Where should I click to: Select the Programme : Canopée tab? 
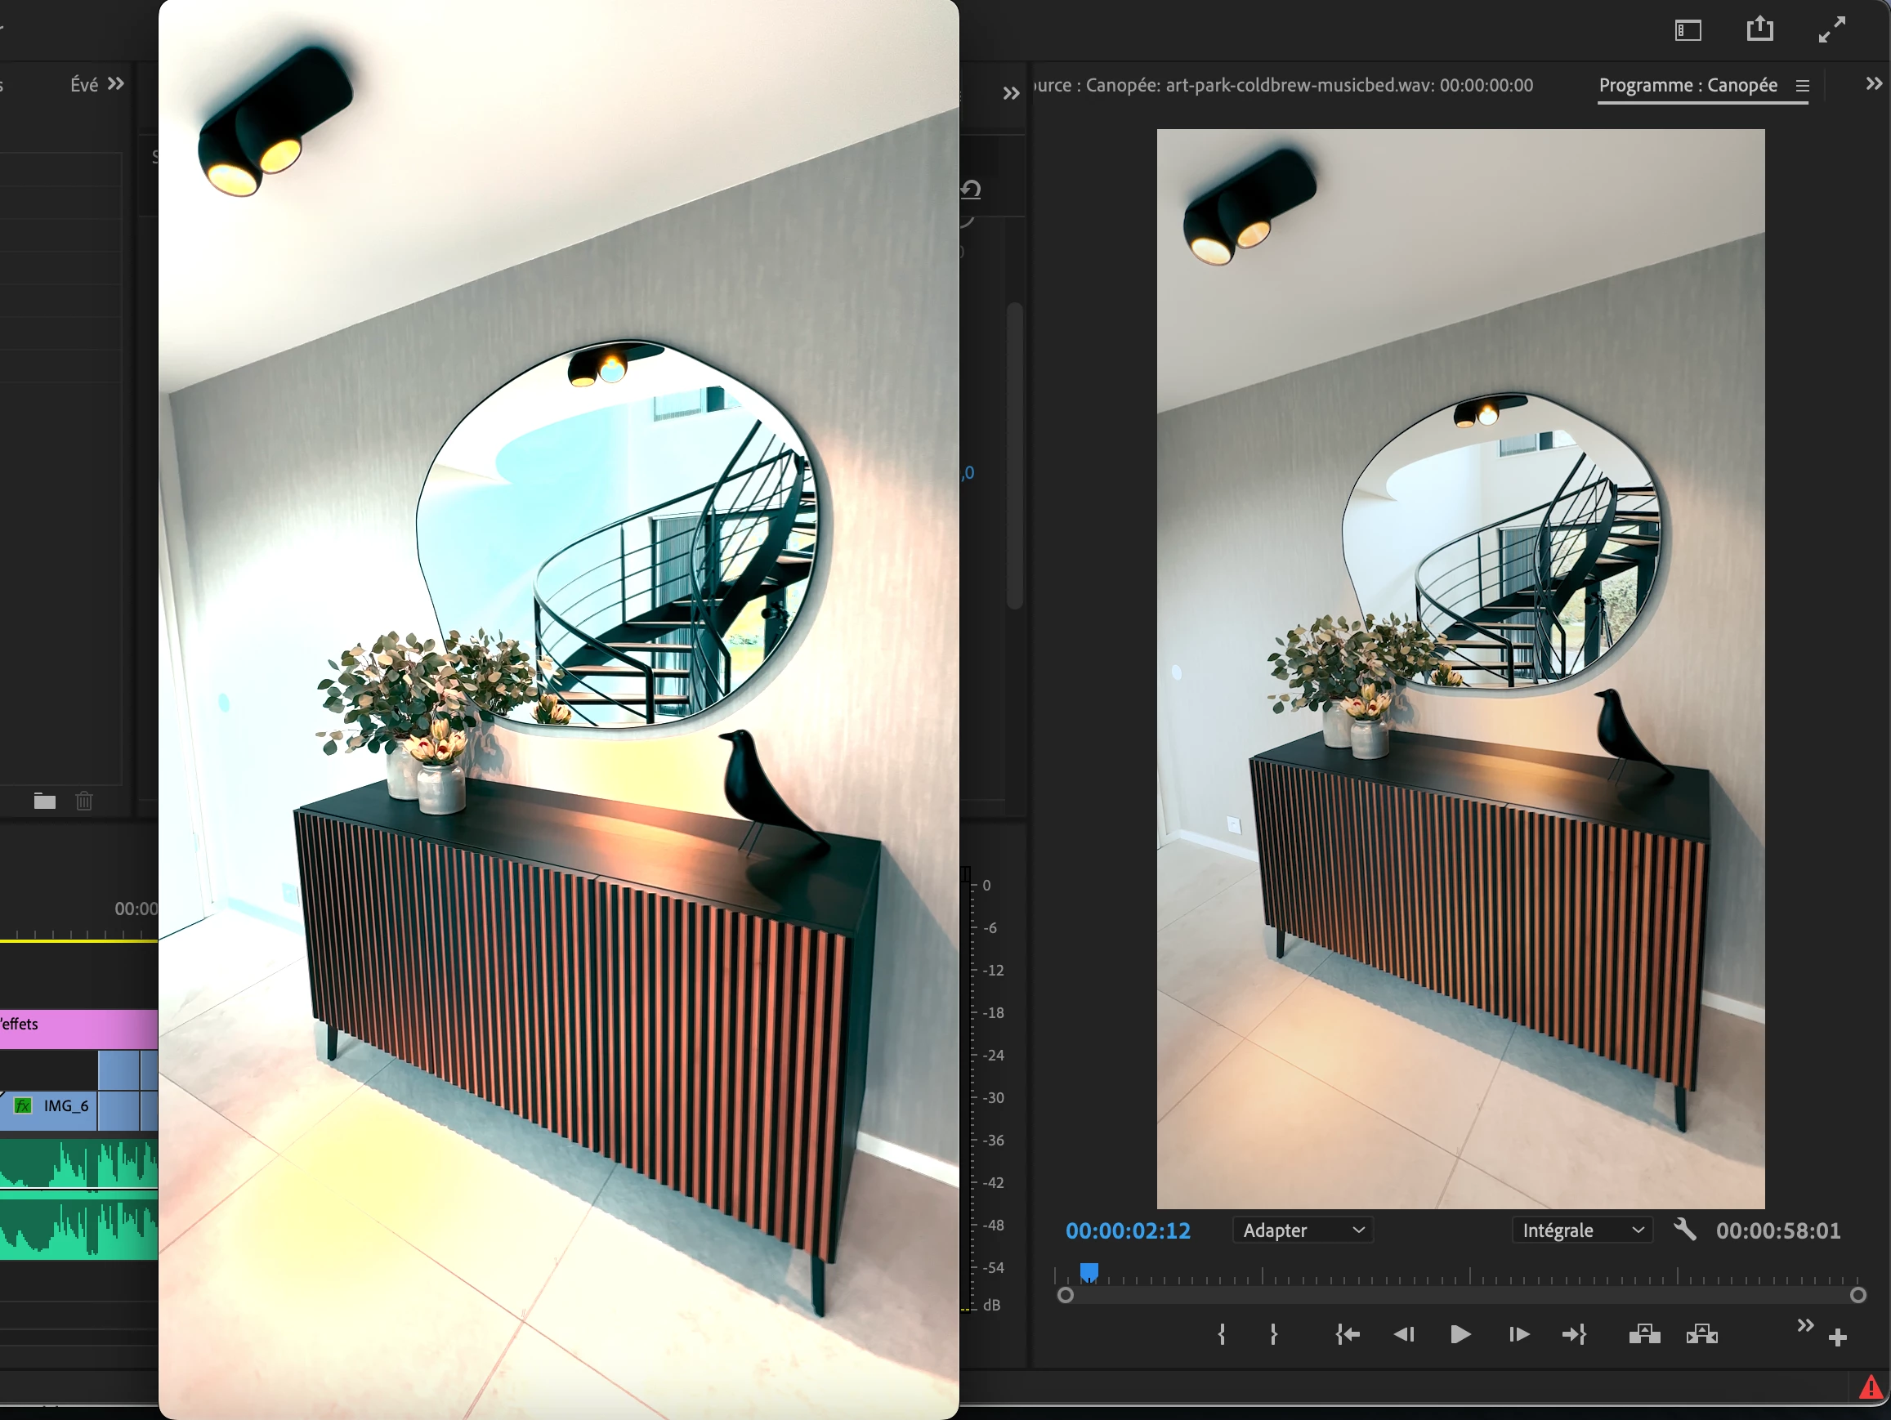tap(1688, 86)
